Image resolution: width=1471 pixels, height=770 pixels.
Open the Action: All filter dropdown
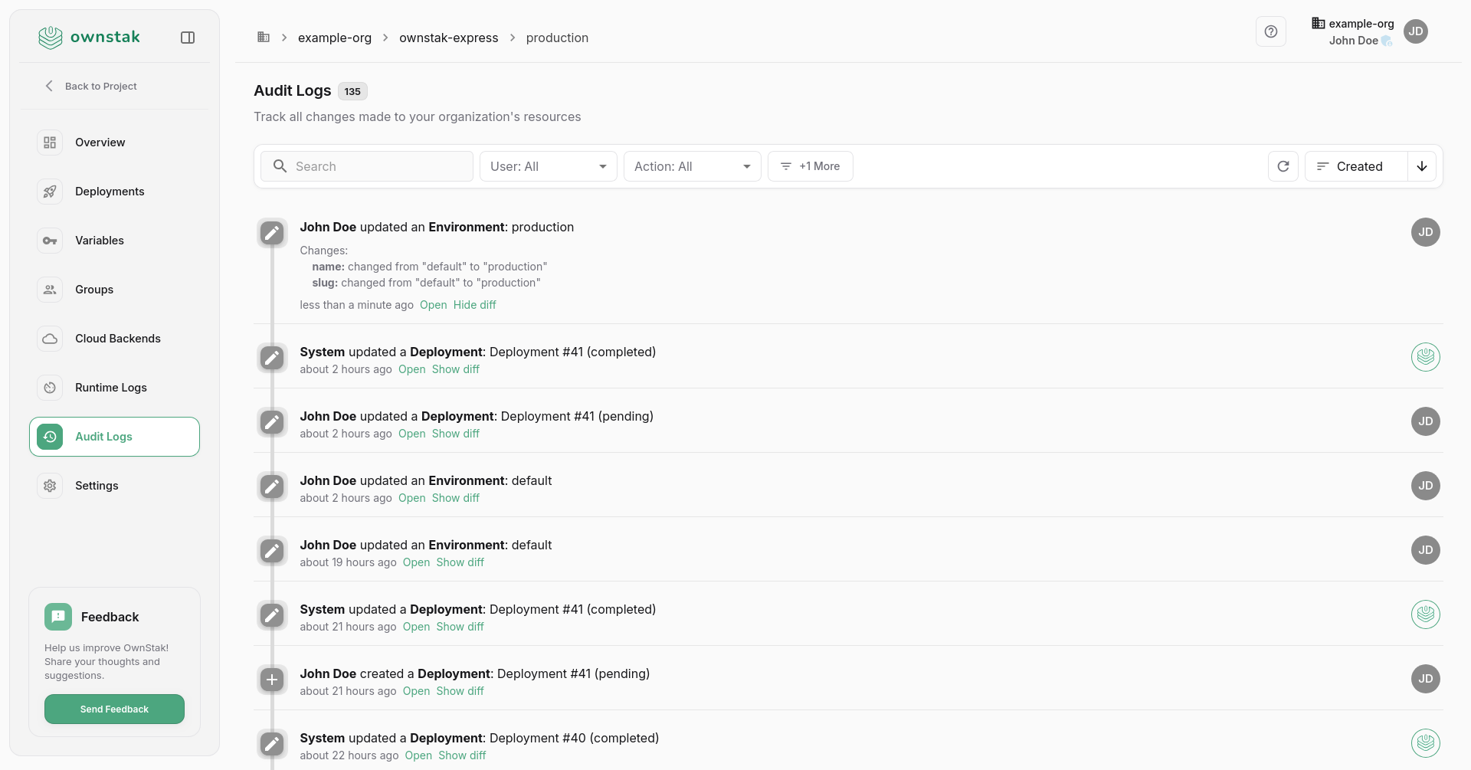click(692, 166)
